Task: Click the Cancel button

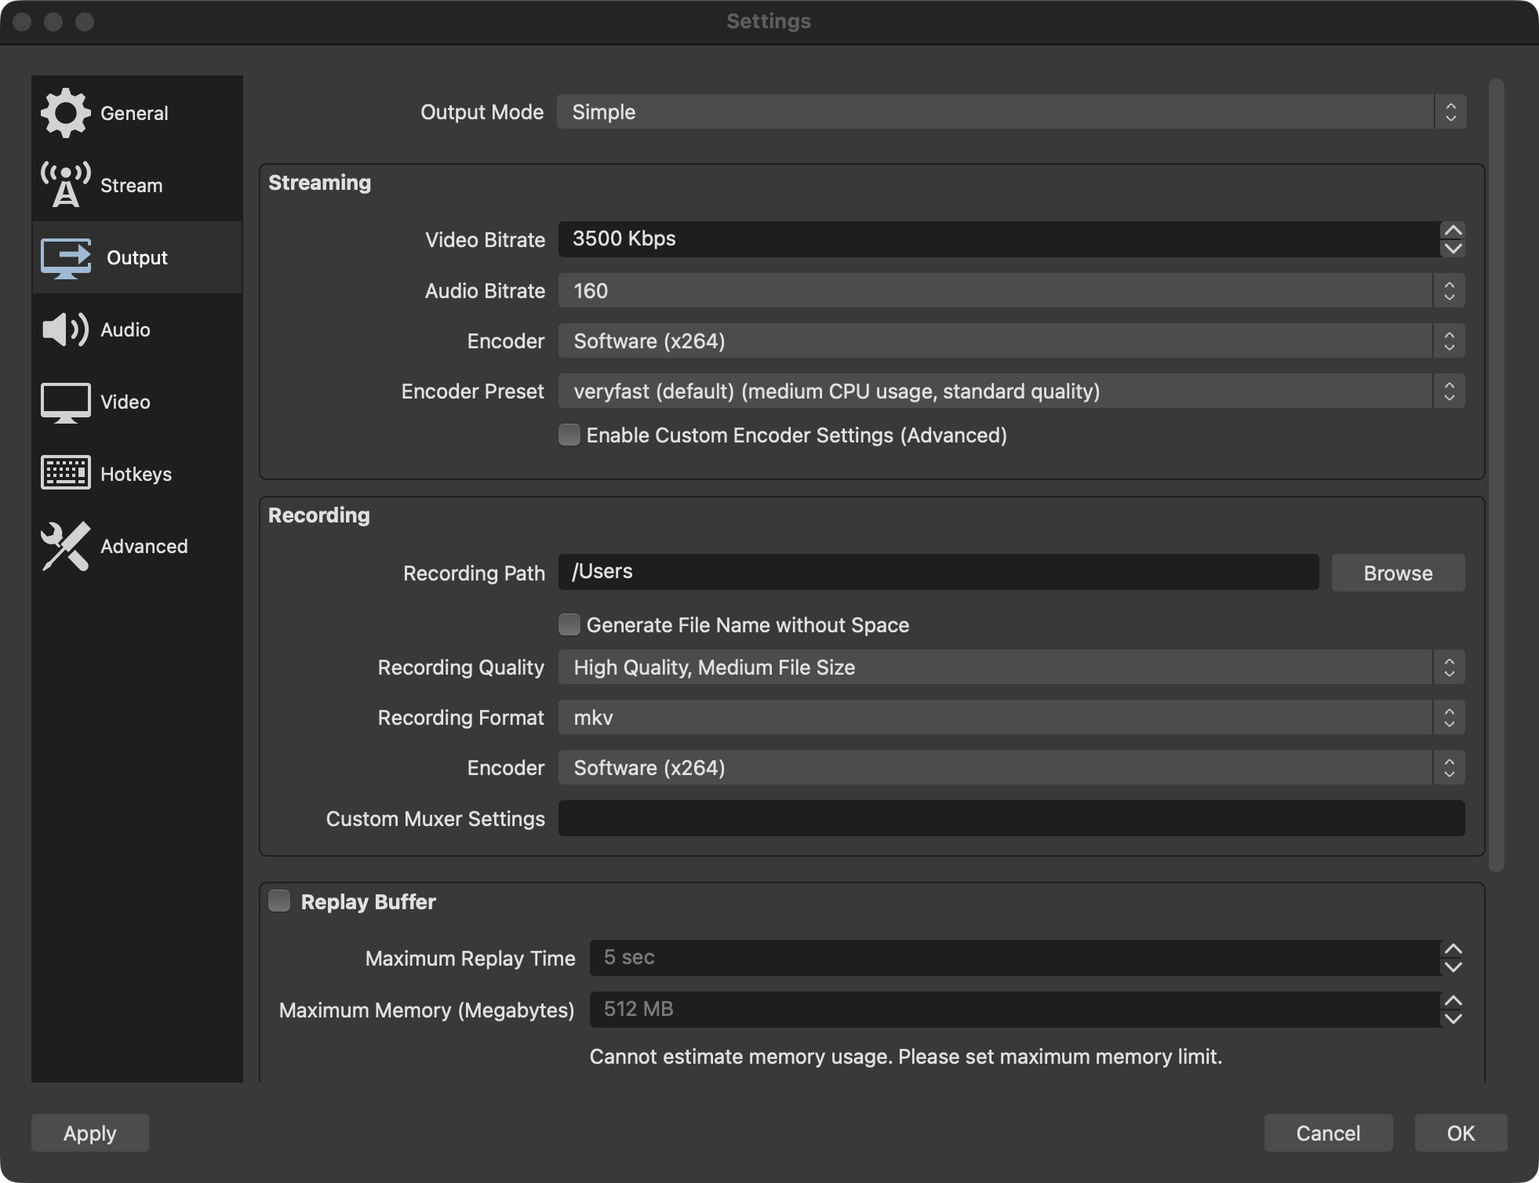Action: tap(1328, 1133)
